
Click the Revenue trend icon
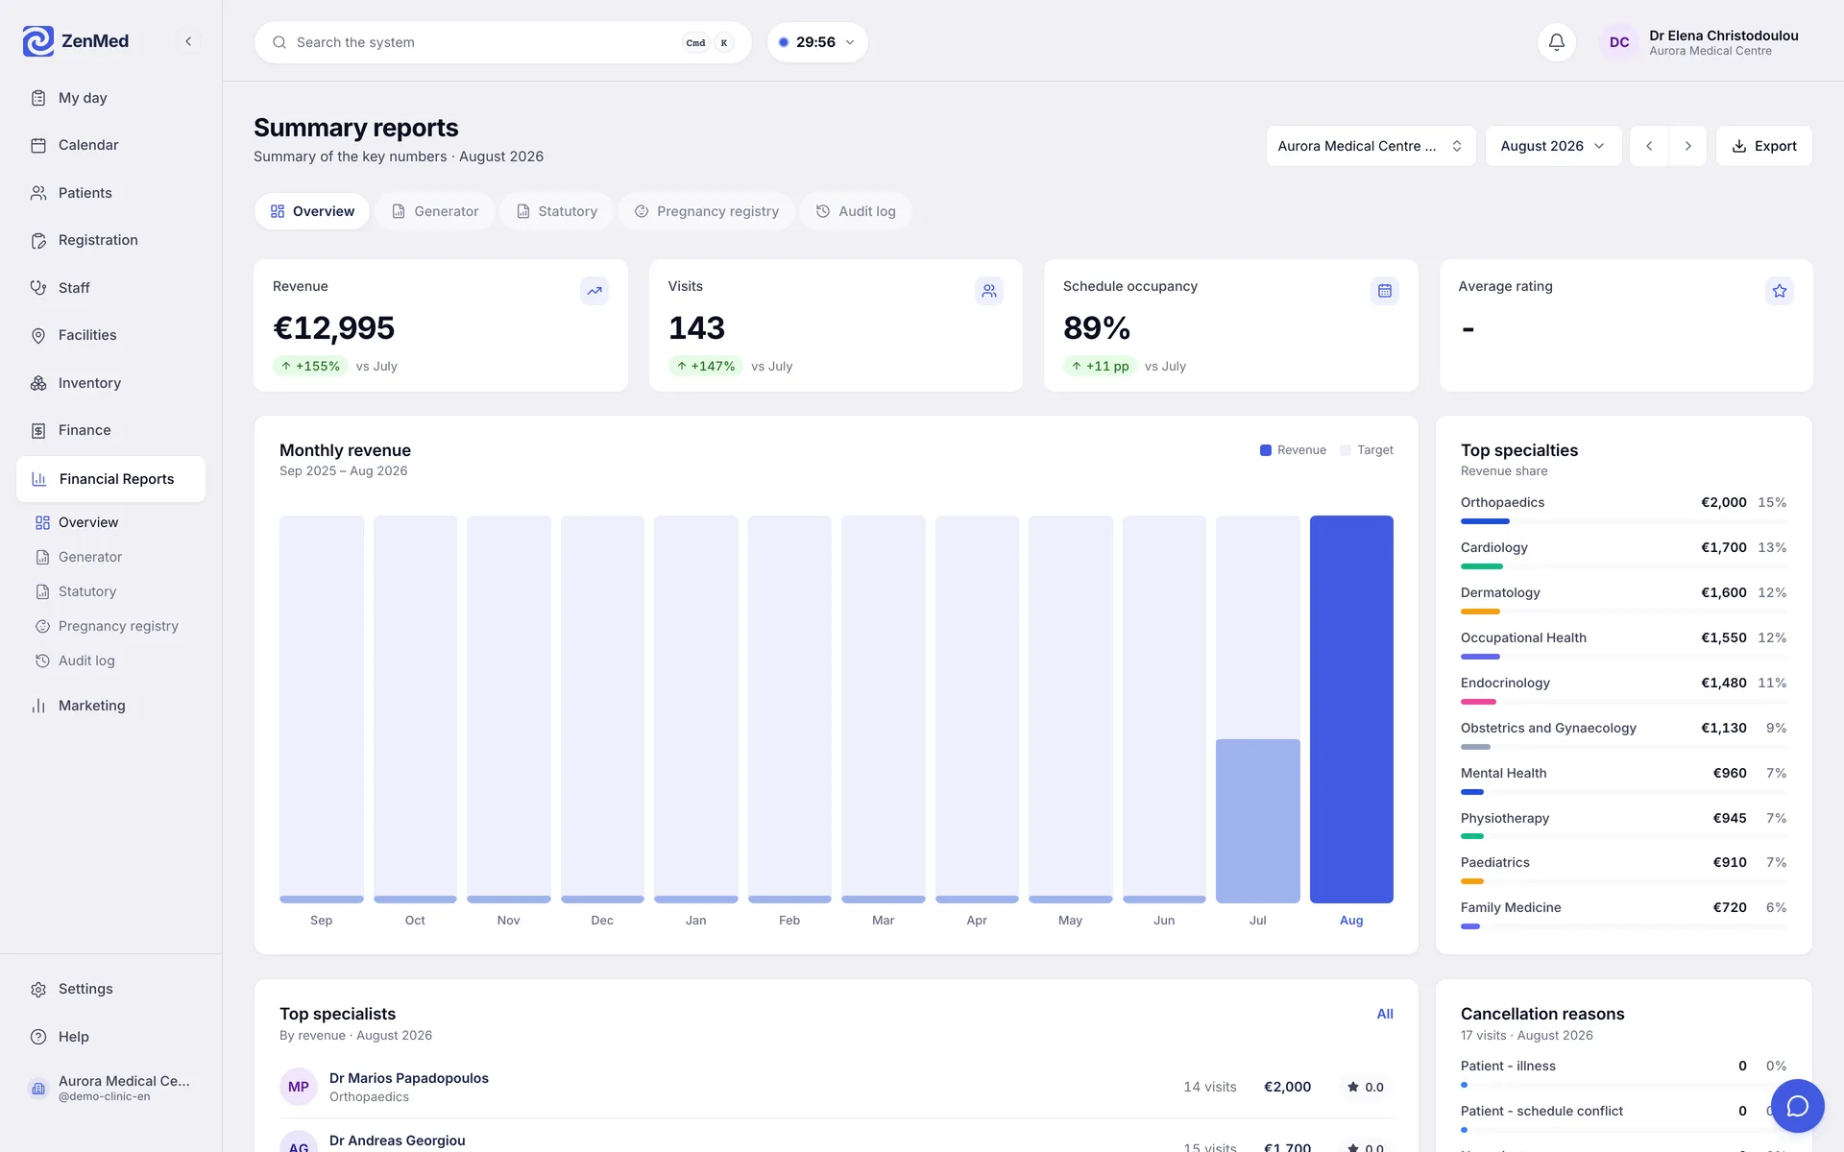coord(594,291)
